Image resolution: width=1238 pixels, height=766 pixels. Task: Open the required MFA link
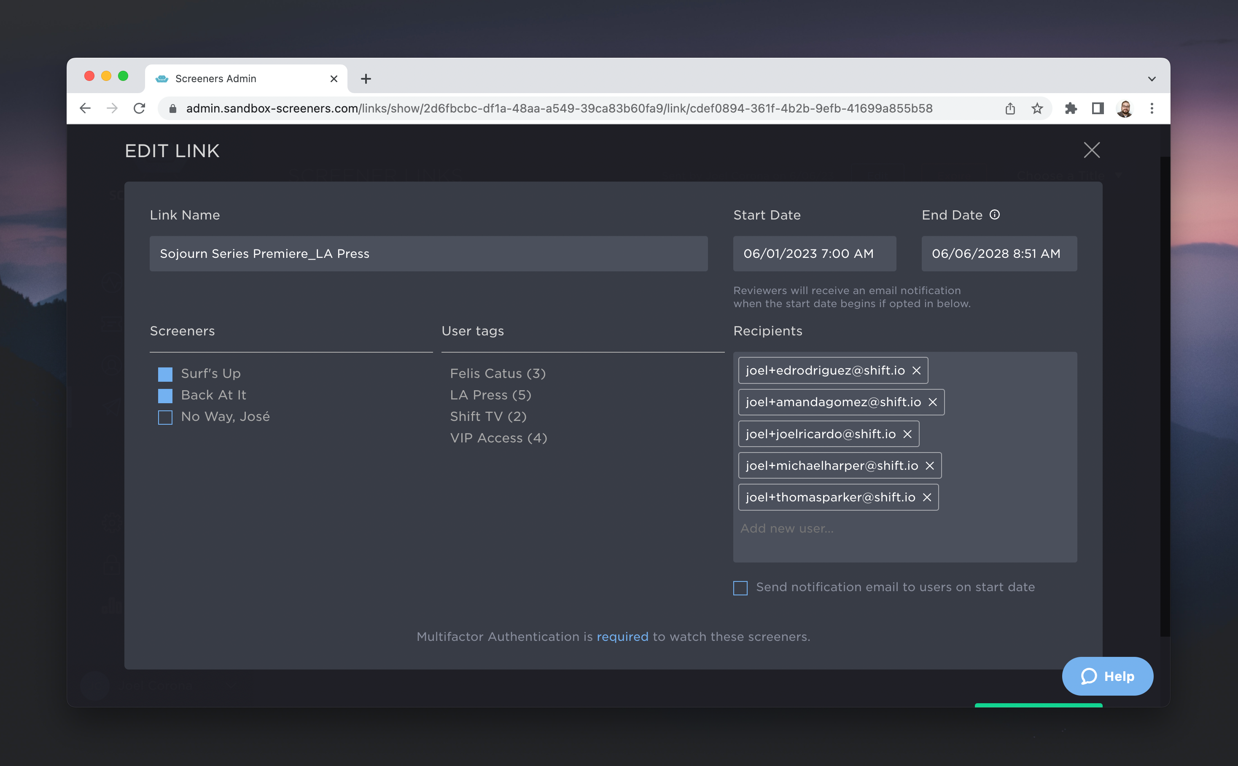point(622,637)
